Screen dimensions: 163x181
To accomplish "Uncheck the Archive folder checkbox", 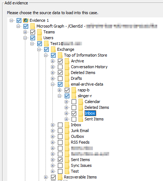I will point(60,61).
